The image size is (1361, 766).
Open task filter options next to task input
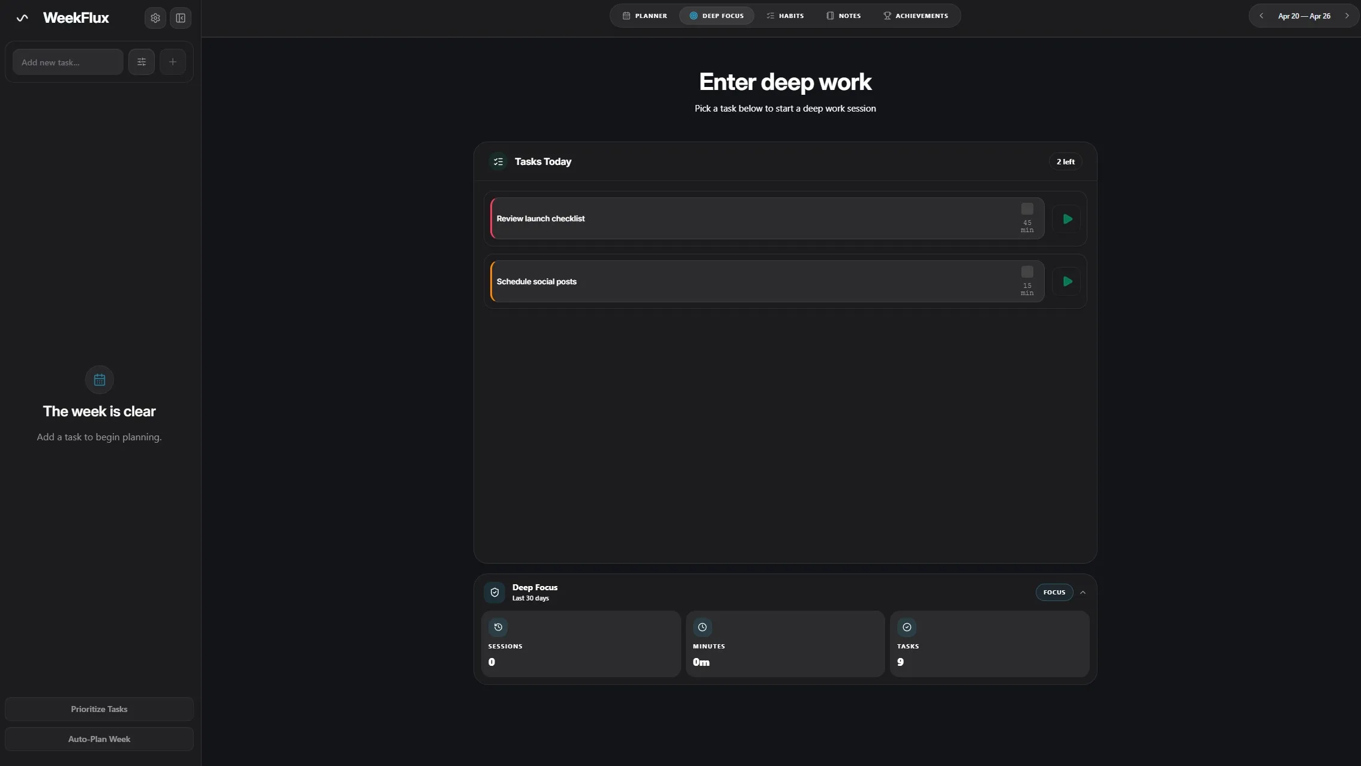point(142,61)
